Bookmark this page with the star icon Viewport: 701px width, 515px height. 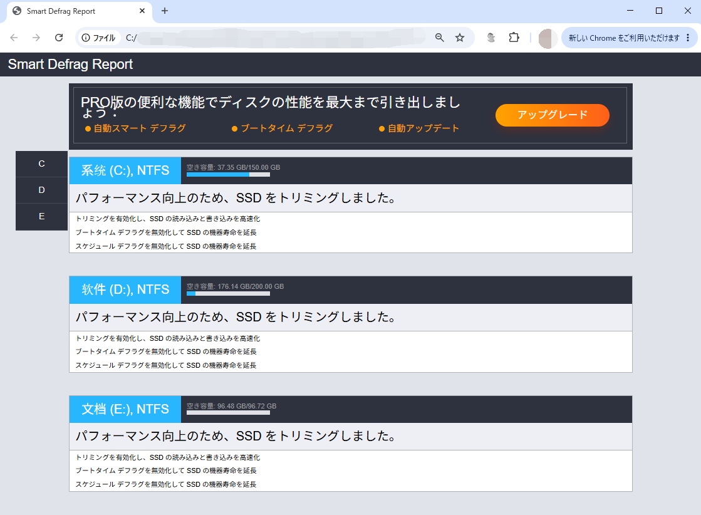460,38
